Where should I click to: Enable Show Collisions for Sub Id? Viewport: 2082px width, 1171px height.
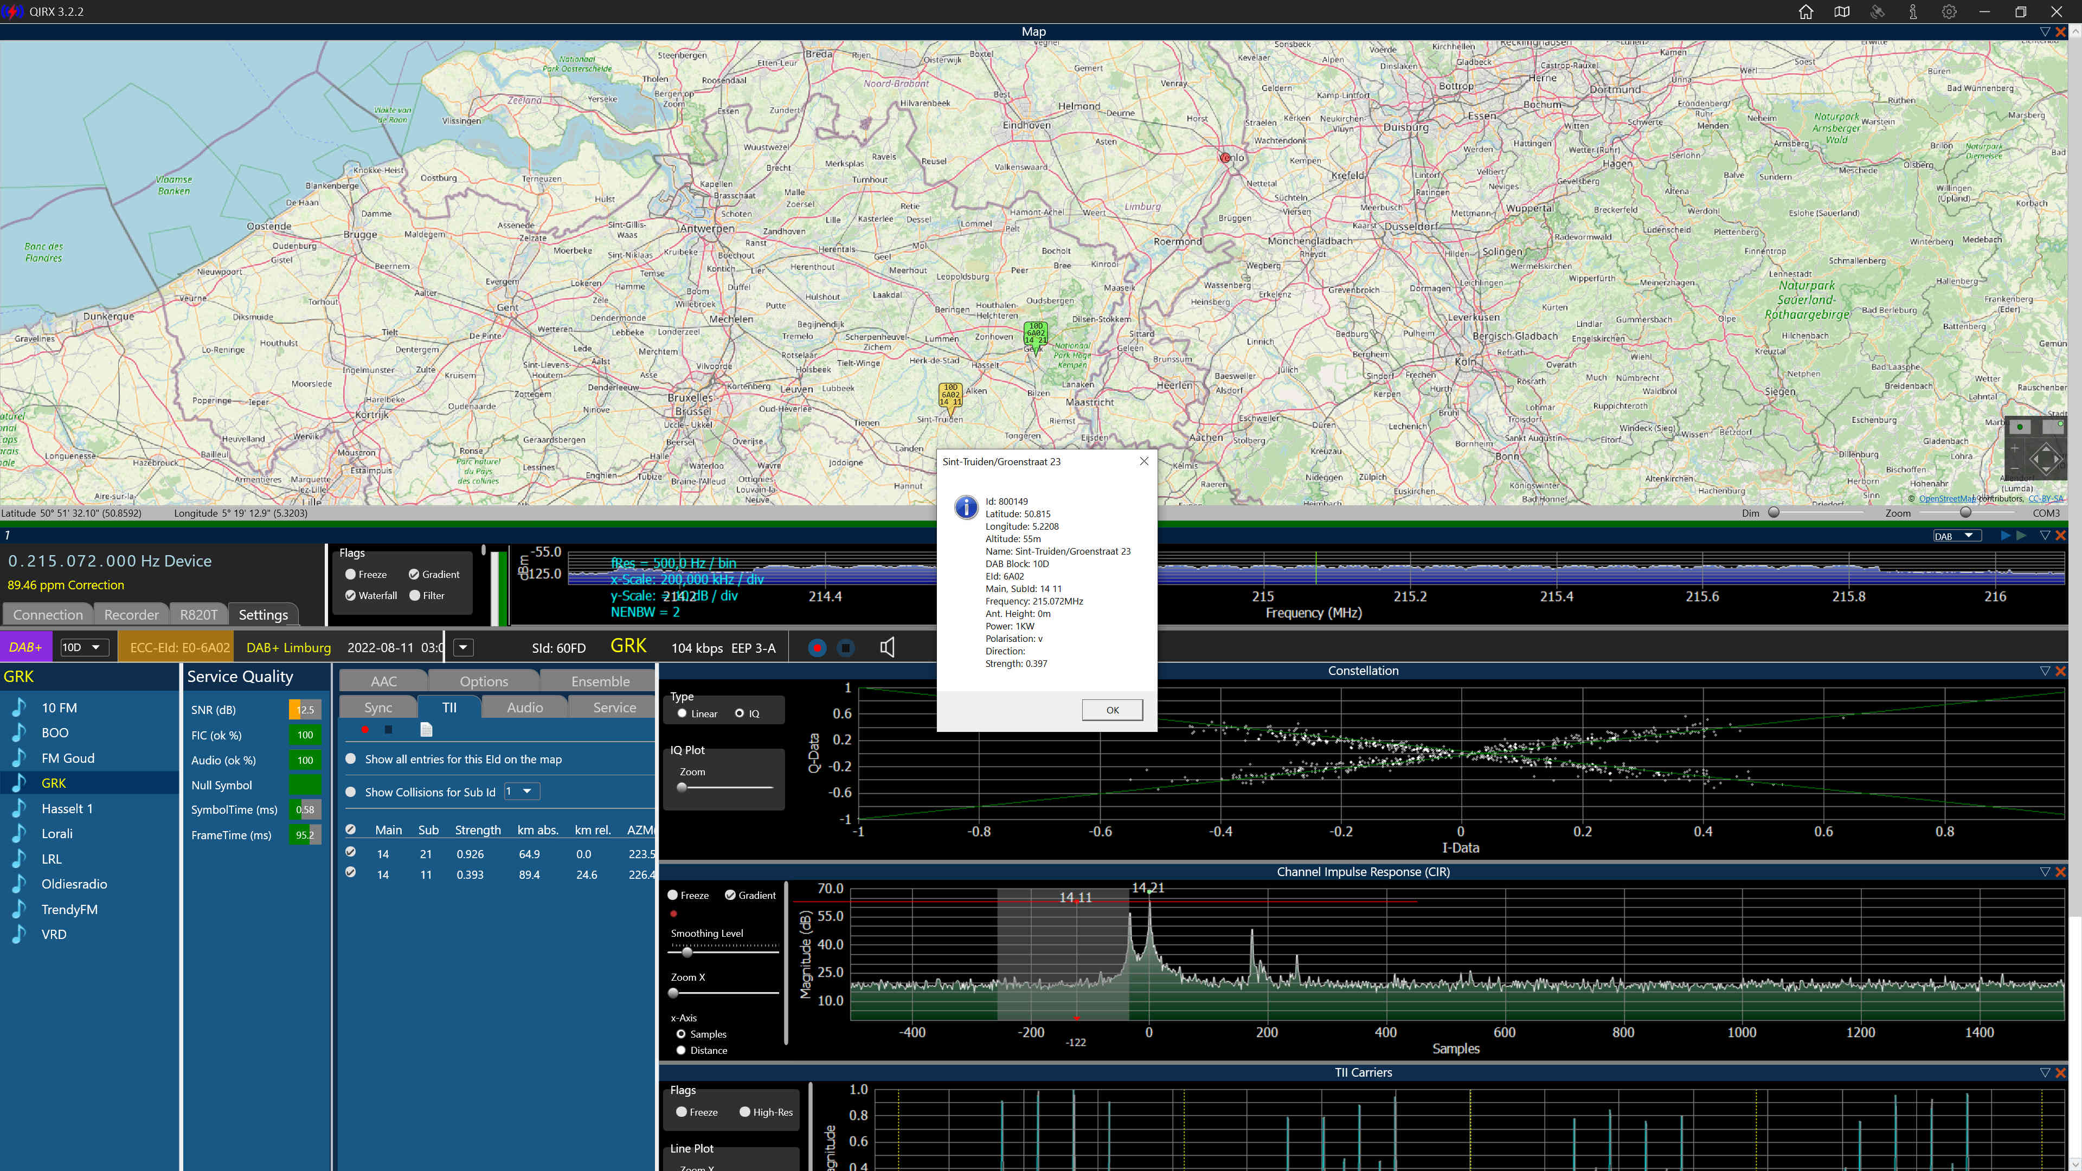[351, 792]
